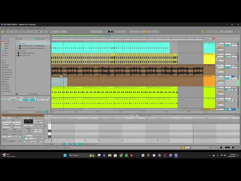Adjust the groove Quantize percentage slider

point(26,100)
